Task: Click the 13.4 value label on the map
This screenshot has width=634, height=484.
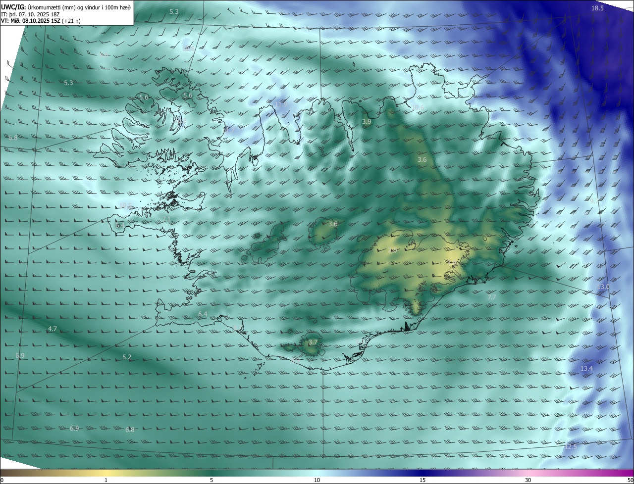Action: [x=586, y=369]
